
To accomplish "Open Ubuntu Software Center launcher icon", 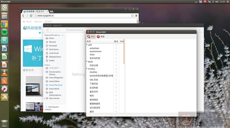I will (4, 81).
